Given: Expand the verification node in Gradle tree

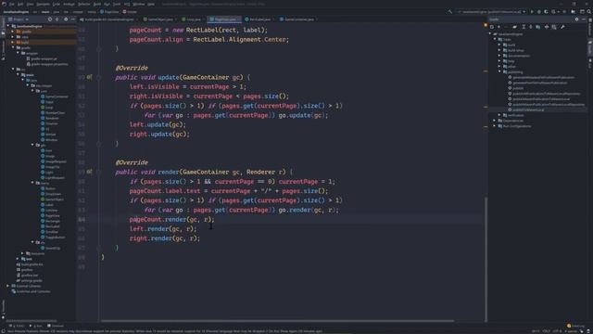Looking at the screenshot, I should pyautogui.click(x=499, y=115).
